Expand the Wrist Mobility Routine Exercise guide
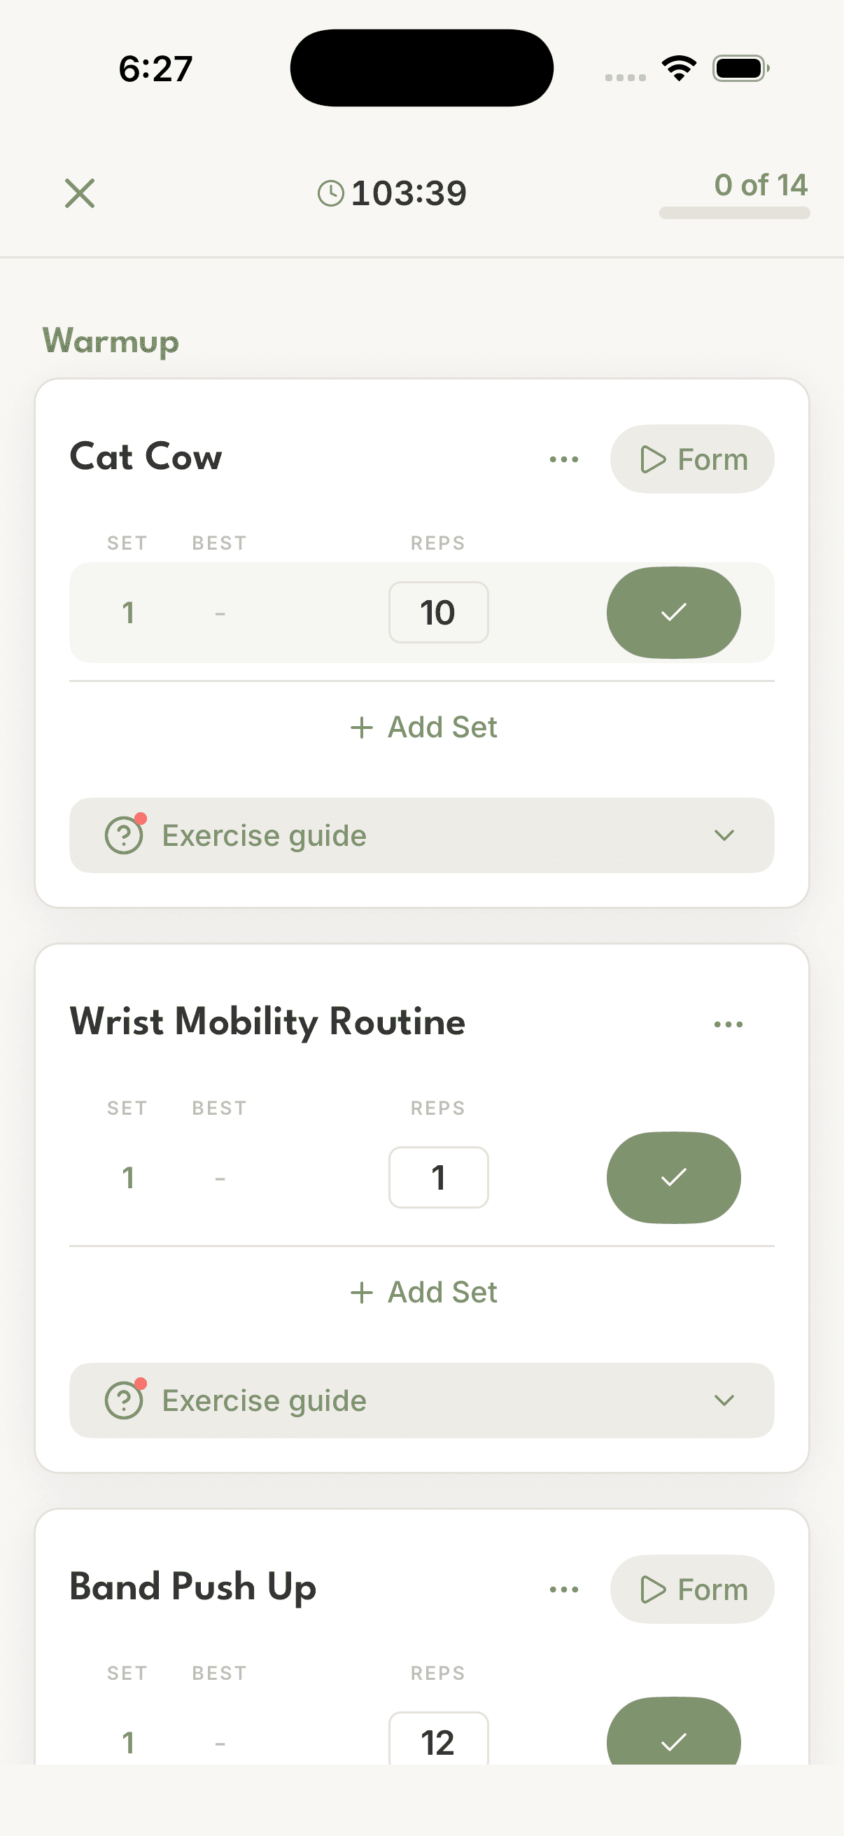844x1836 pixels. tap(725, 1399)
